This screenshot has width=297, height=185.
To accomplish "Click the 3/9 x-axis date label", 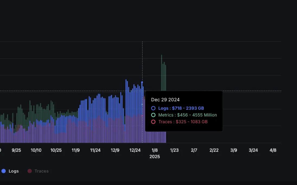I will pyautogui.click(x=234, y=150).
